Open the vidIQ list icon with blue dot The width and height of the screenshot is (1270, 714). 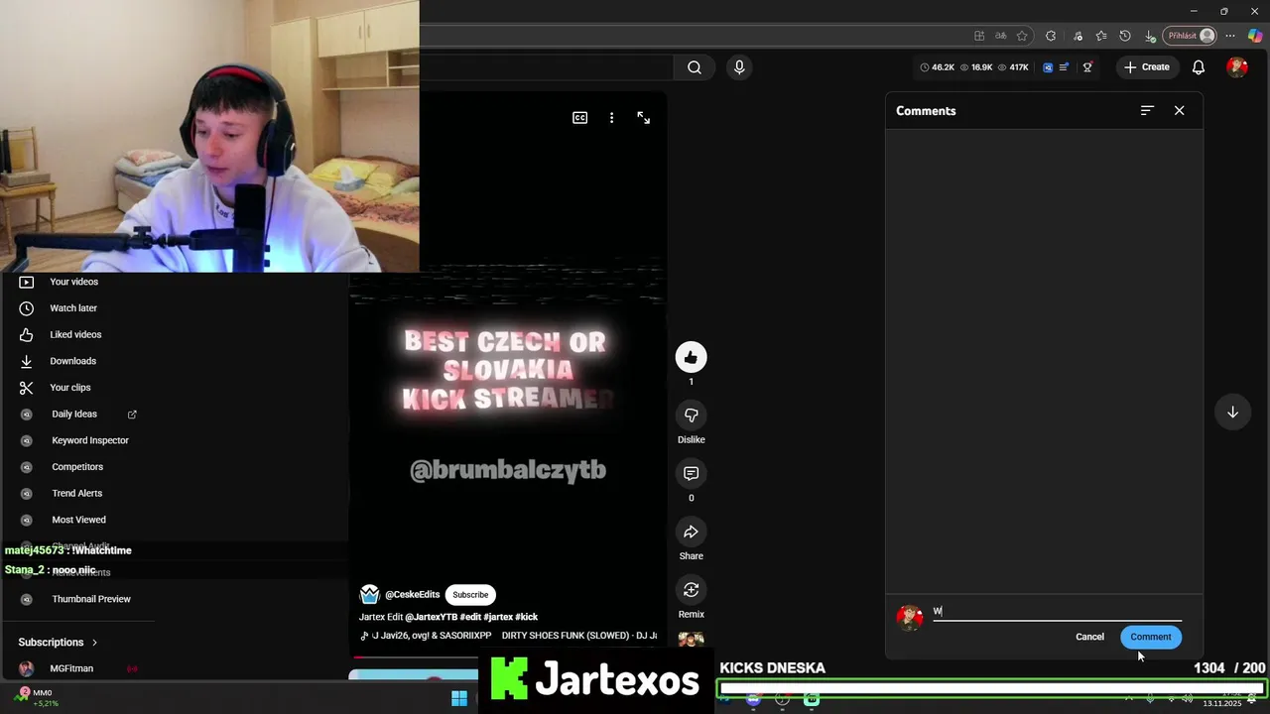[x=1065, y=67]
